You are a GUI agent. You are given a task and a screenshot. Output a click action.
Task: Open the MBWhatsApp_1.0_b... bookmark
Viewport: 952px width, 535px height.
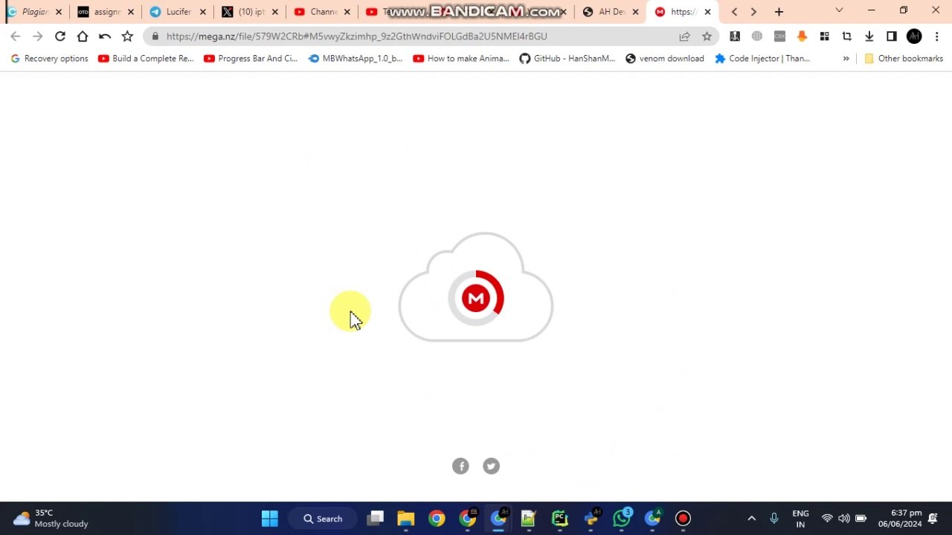point(356,59)
